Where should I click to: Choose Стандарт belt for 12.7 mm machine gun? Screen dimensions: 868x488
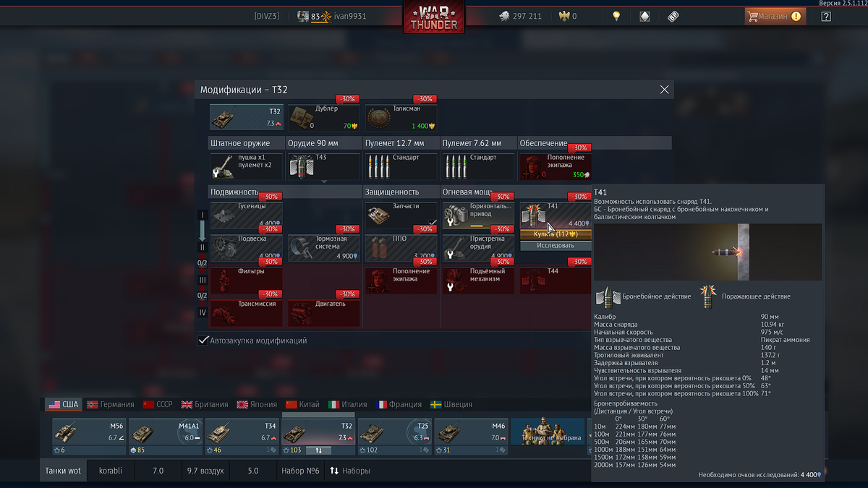pyautogui.click(x=401, y=166)
